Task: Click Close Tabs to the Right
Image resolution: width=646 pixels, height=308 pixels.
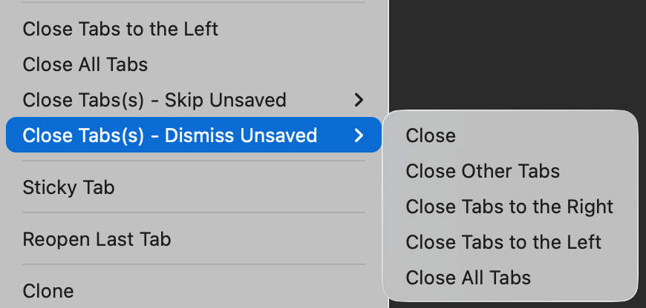Action: [509, 207]
